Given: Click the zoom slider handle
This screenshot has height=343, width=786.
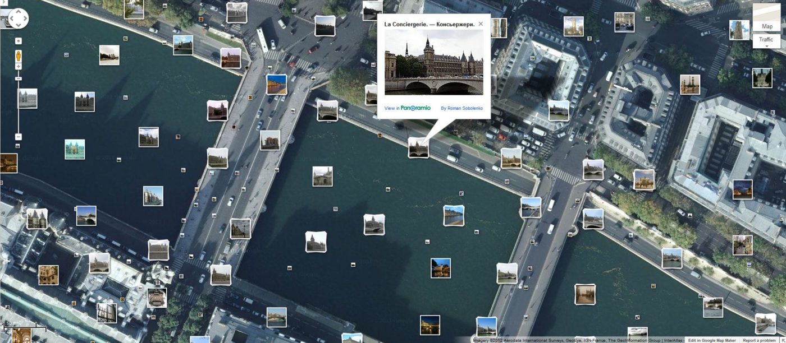Looking at the screenshot, I should [18, 78].
